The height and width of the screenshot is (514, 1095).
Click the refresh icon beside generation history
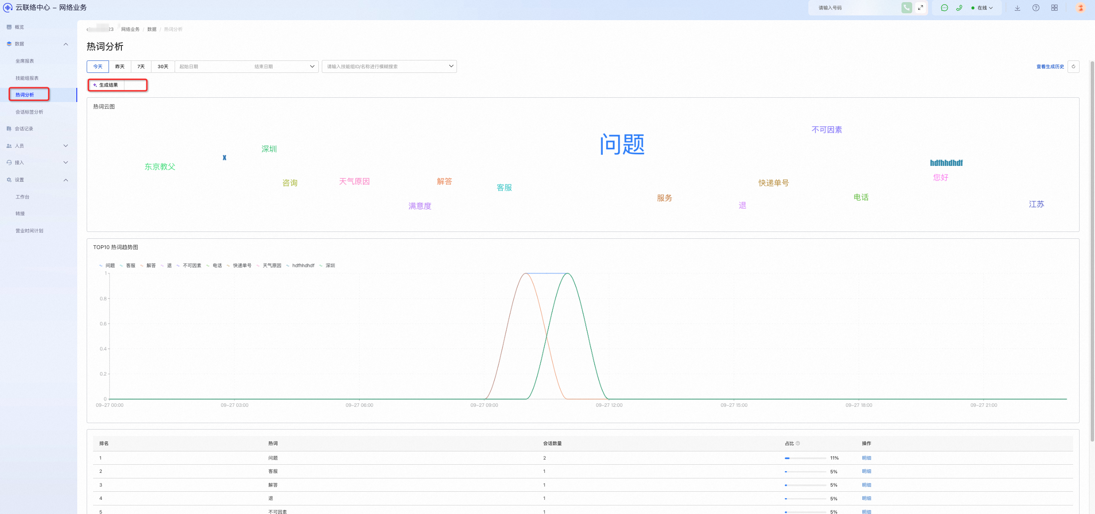click(1074, 66)
